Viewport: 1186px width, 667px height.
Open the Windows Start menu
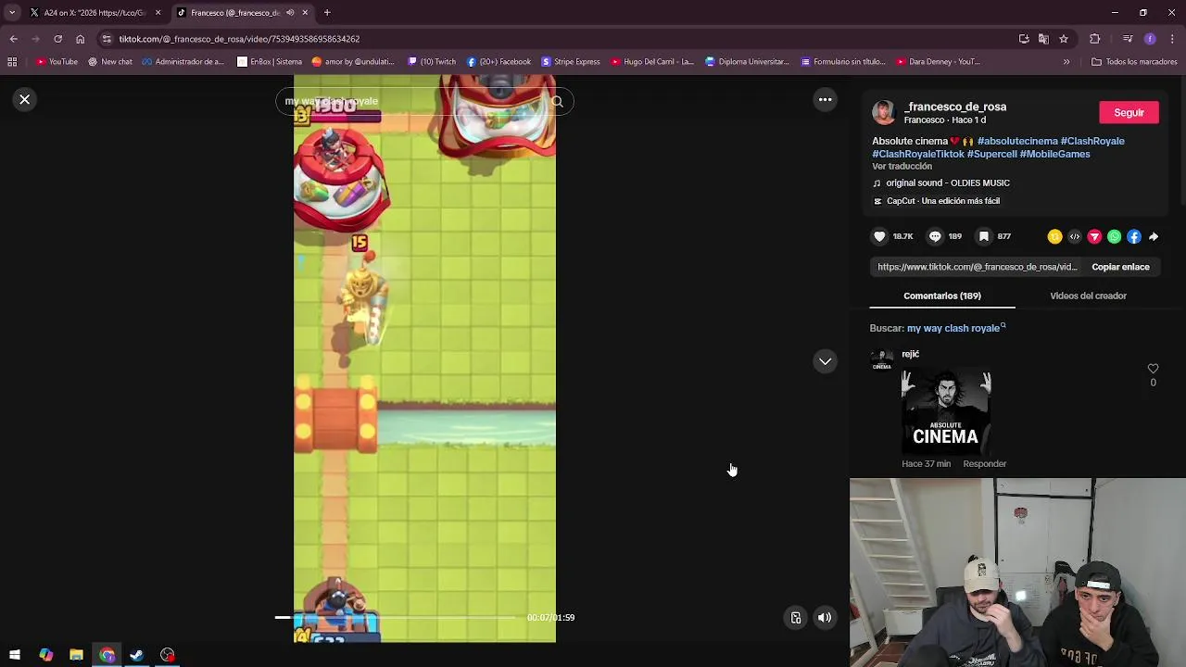coord(15,655)
